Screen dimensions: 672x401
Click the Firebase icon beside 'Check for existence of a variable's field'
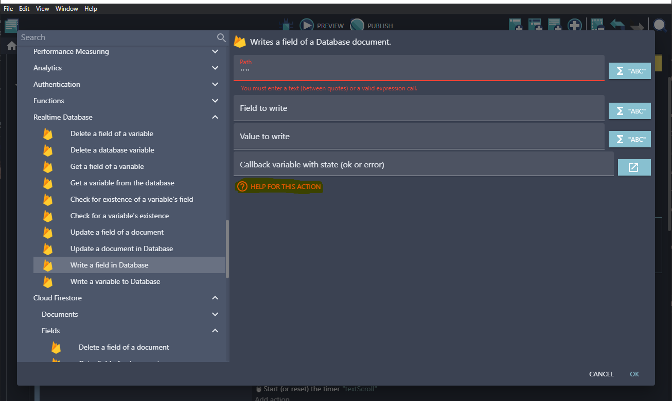[x=48, y=200]
